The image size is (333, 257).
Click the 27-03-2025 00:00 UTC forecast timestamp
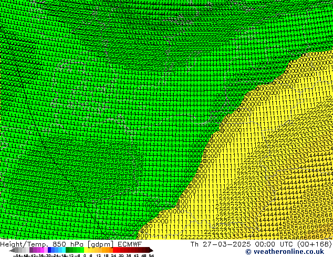point(247,244)
